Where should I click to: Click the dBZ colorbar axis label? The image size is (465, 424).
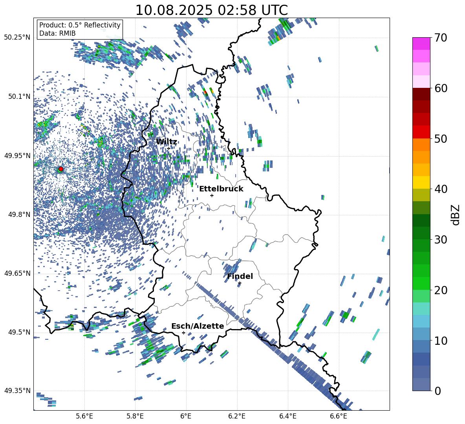click(455, 215)
